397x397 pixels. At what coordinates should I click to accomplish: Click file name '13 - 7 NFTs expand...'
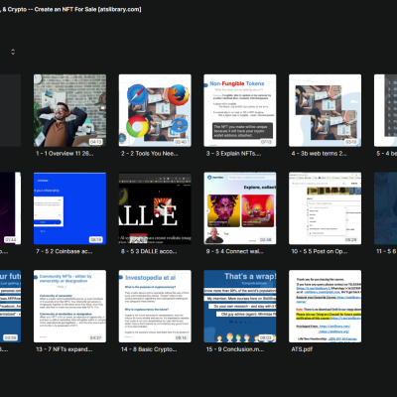(65, 349)
